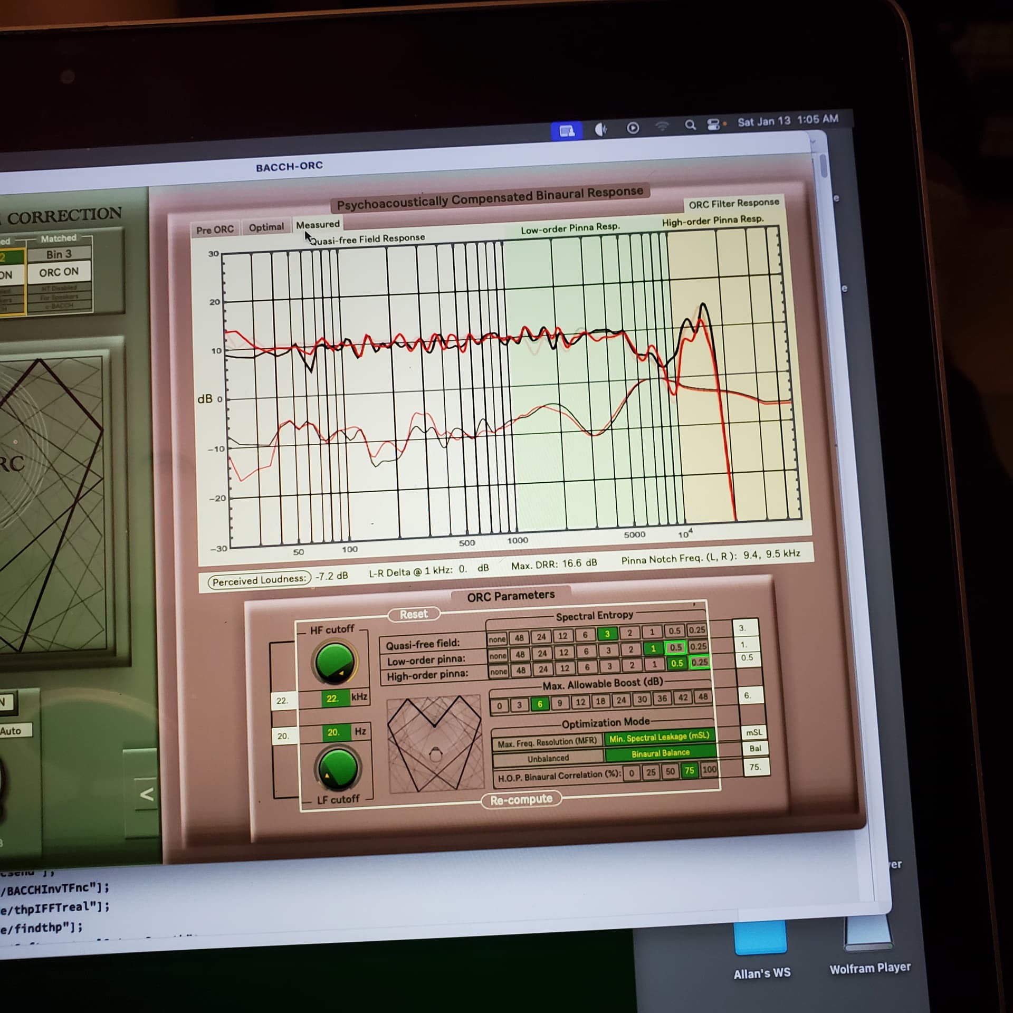
Task: Click the screen mirroring icon in menu bar
Action: [567, 130]
